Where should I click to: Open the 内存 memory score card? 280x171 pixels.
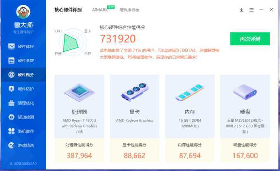pos(190,119)
